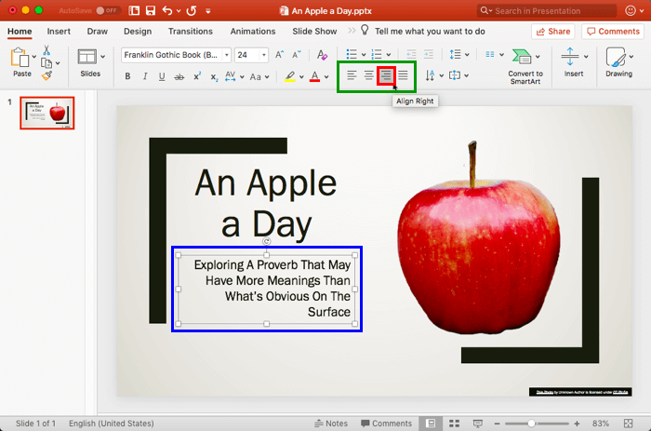Open the font size dropdown
The image size is (651, 431).
pyautogui.click(x=265, y=55)
